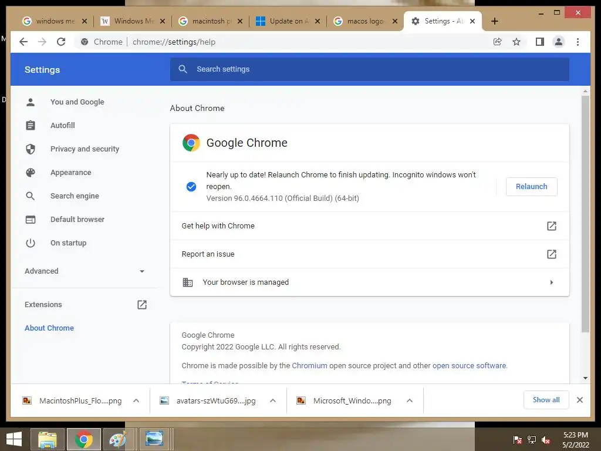
Task: Open options for avatars-szWtuG69 download
Action: [x=273, y=400]
